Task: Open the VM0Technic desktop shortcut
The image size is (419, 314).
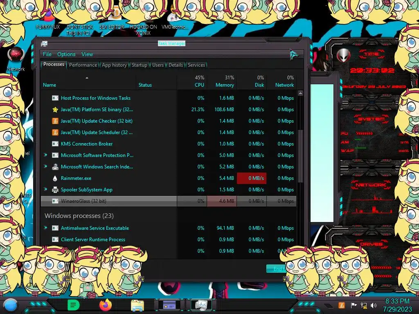Action: 175,20
